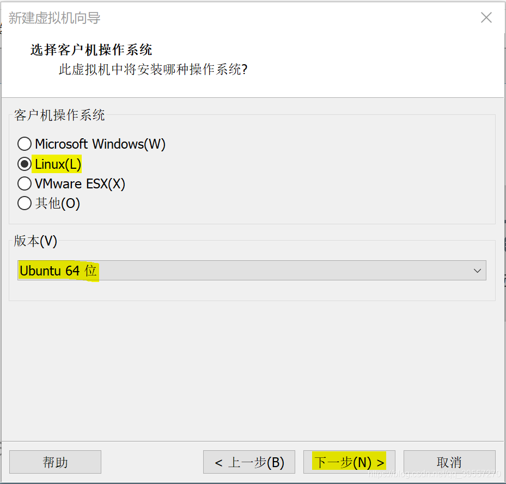Click the 版本(V) field label
This screenshot has width=506, height=484.
click(34, 241)
